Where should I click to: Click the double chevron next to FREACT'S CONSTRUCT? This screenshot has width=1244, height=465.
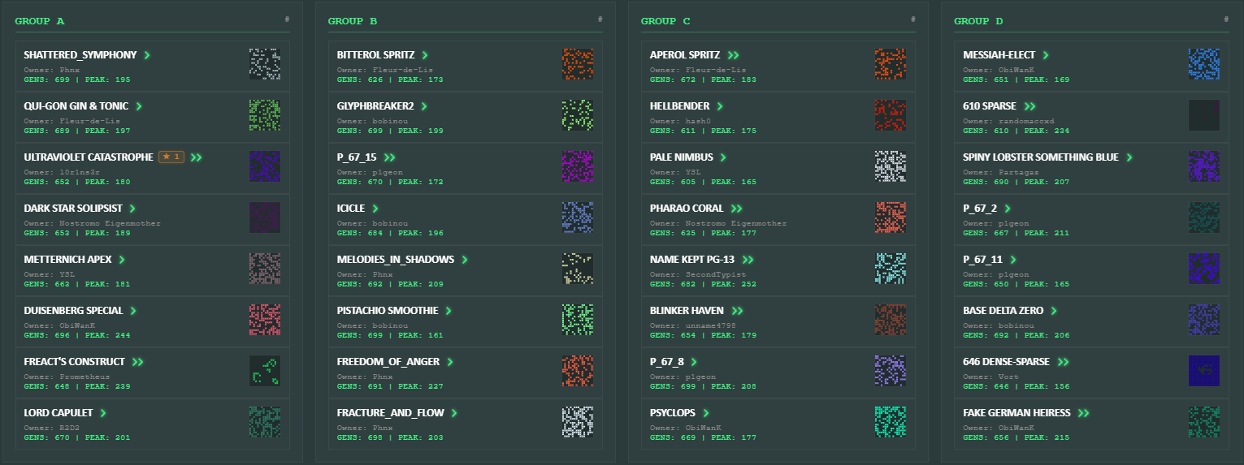[137, 362]
